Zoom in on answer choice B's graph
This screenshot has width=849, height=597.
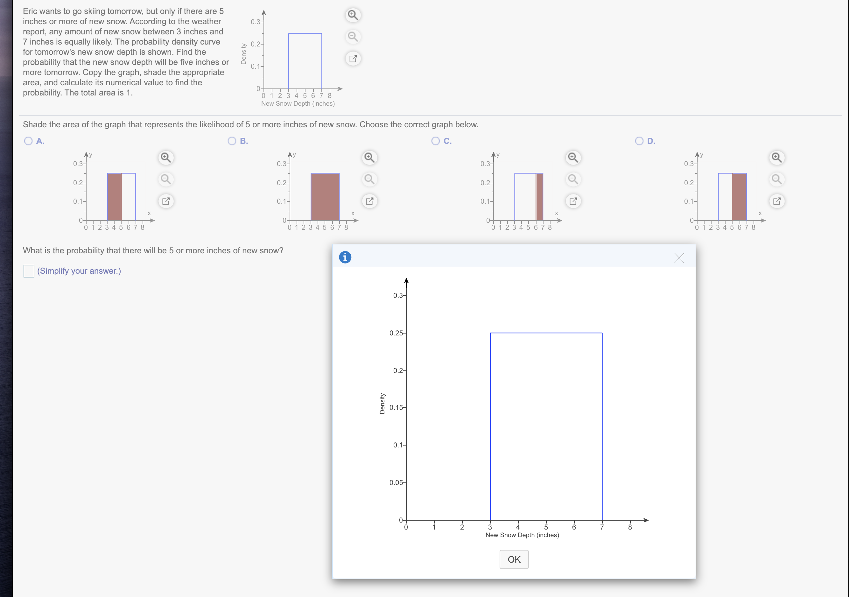369,157
